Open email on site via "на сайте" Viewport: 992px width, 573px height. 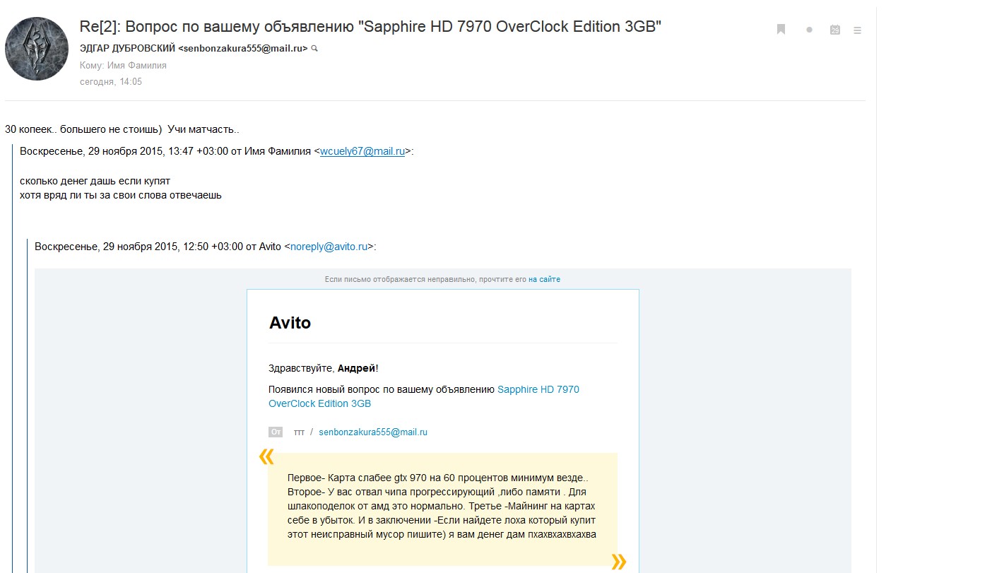point(544,280)
